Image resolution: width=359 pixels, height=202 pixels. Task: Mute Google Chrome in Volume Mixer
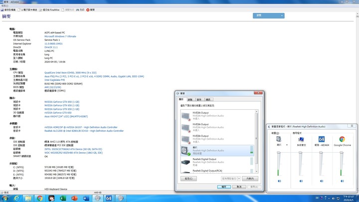pos(342,181)
